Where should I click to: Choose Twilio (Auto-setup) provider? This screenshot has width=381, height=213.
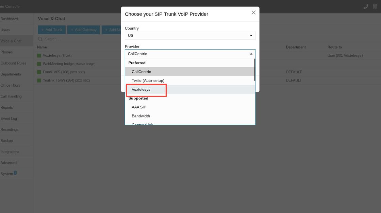click(x=189, y=81)
